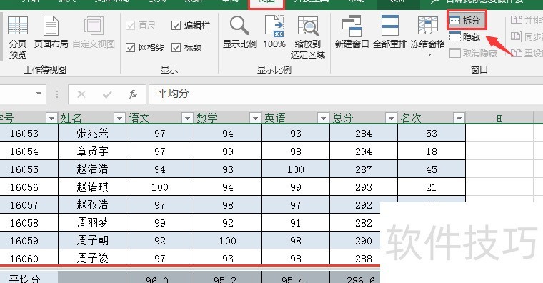The height and width of the screenshot is (283, 543).
Task: Click the Split (拆分) window button
Action: (467, 20)
